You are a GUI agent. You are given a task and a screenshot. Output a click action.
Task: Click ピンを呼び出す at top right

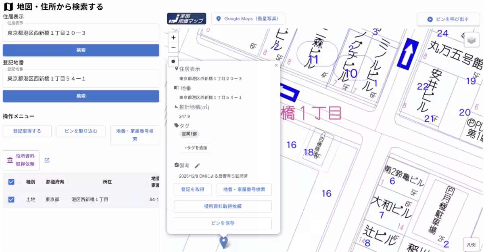tap(448, 19)
